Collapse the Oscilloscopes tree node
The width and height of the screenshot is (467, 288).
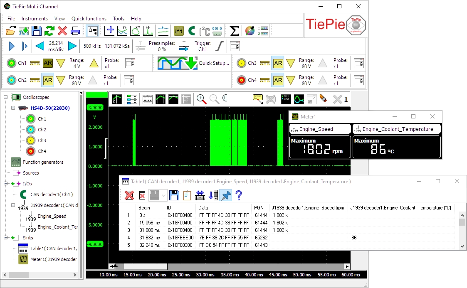pyautogui.click(x=6, y=97)
